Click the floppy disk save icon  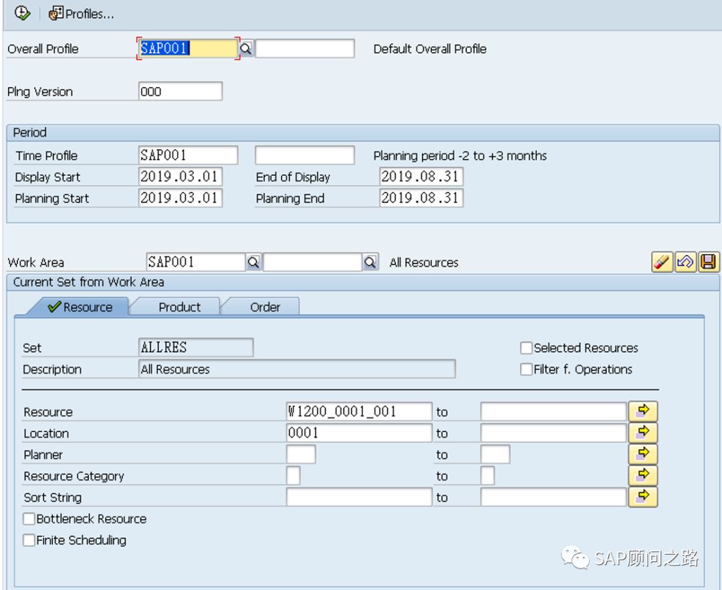coord(709,262)
